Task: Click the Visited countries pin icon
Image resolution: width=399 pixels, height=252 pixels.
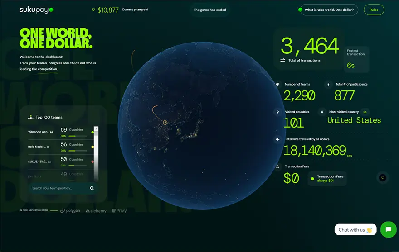Action: (277, 112)
